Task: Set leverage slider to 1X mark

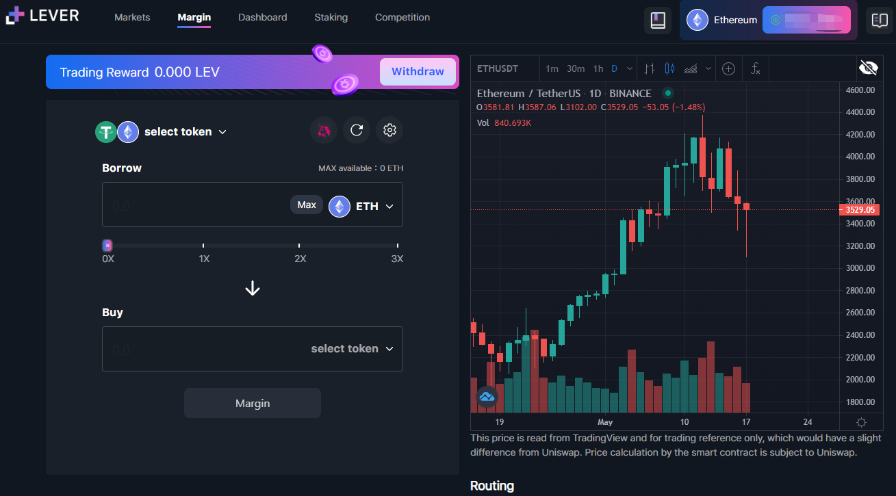Action: click(x=203, y=245)
